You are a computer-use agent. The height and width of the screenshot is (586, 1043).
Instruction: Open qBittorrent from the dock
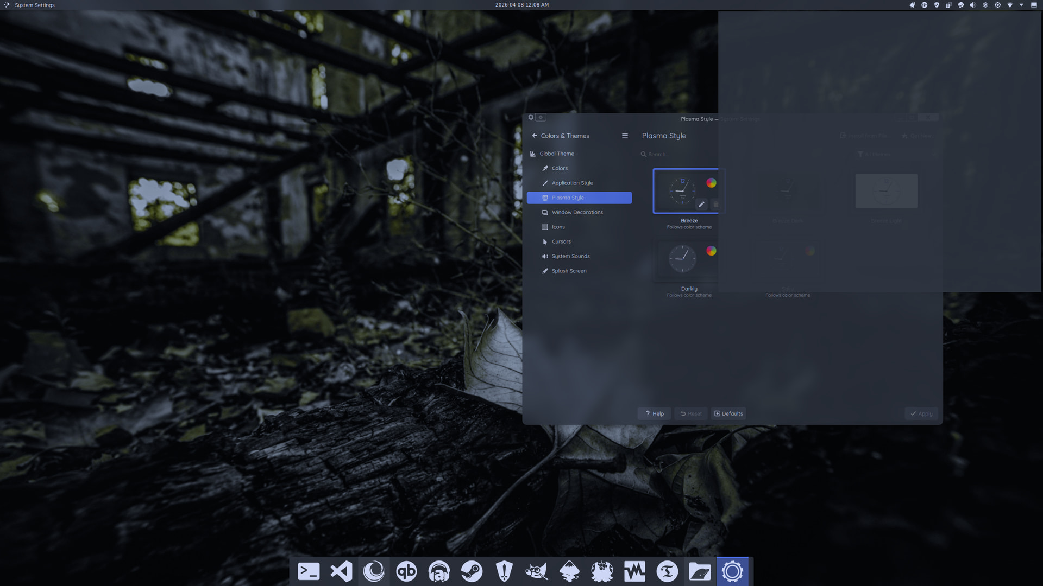click(406, 571)
